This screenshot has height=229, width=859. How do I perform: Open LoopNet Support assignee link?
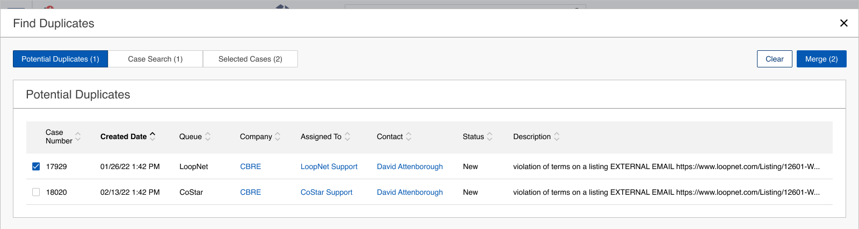(x=329, y=166)
